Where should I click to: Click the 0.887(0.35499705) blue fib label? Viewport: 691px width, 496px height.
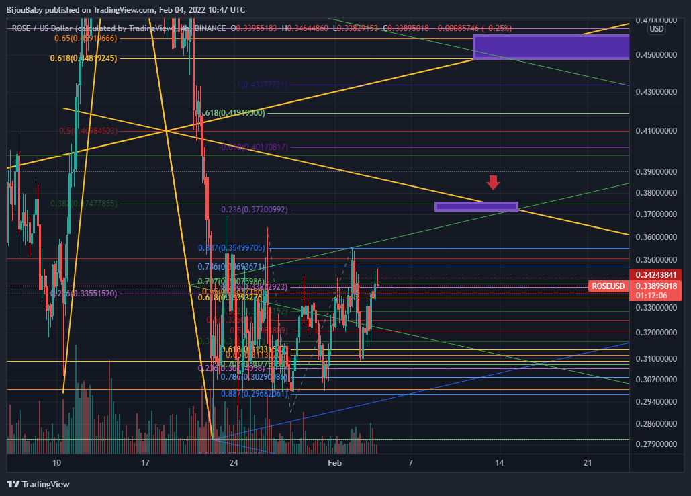point(232,248)
